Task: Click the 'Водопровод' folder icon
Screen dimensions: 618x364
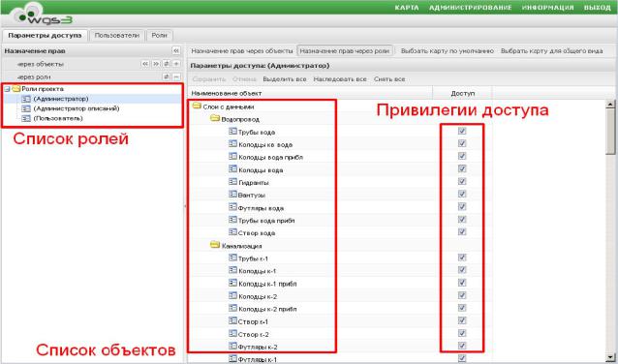Action: click(x=215, y=118)
